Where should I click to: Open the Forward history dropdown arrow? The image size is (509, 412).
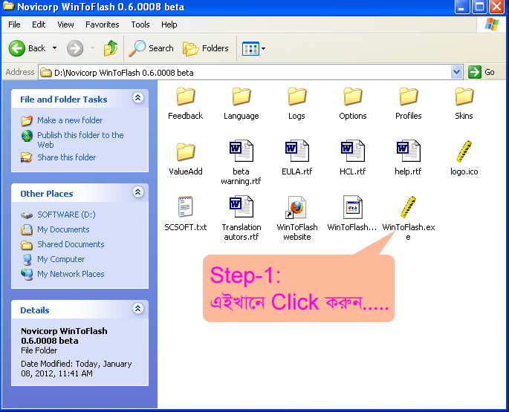coord(93,48)
